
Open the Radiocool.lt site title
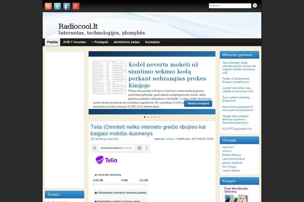(78, 26)
